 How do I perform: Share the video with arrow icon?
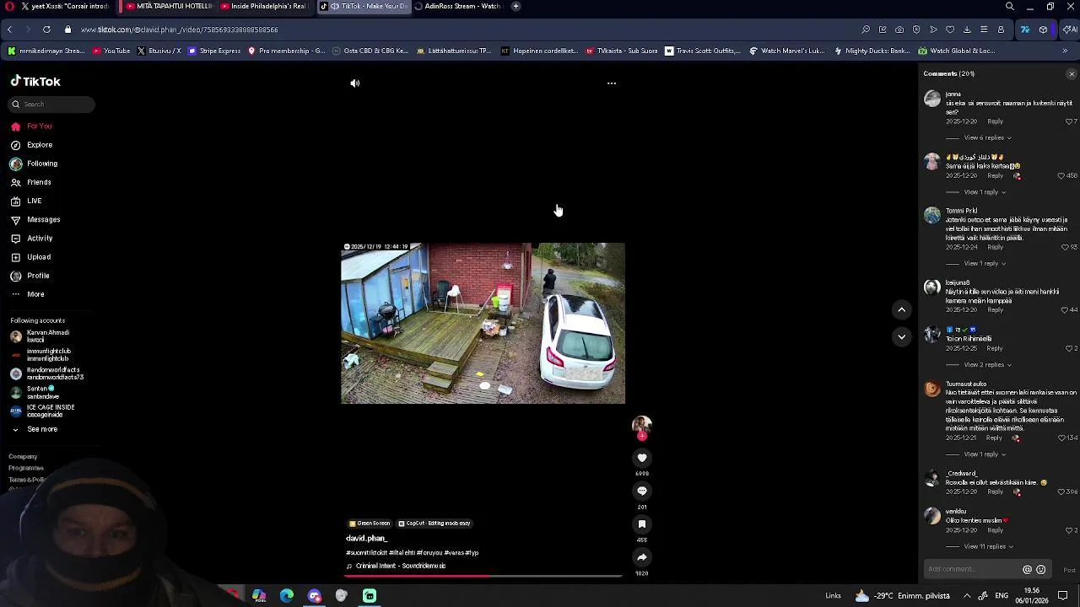point(642,556)
